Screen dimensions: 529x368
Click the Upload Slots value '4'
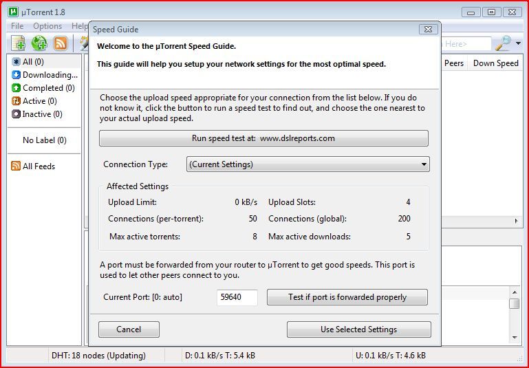pyautogui.click(x=408, y=202)
